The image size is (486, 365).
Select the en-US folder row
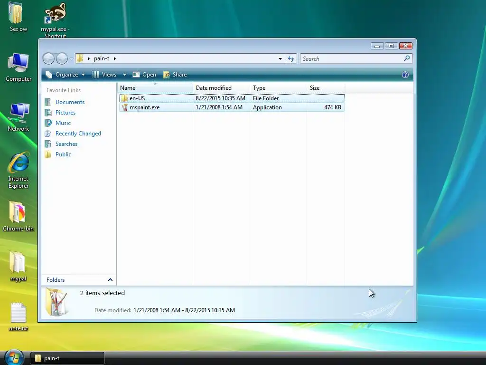pyautogui.click(x=232, y=98)
